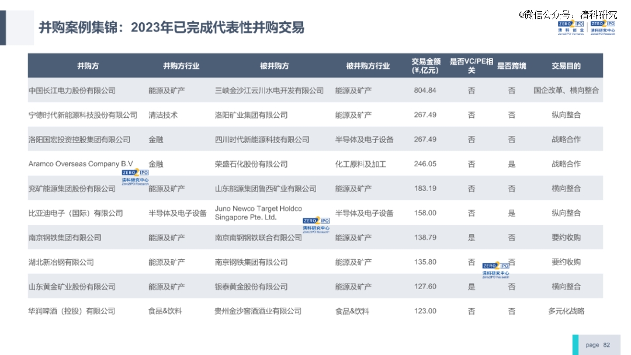Select the 四川时代新能源科技有限公司 cell
Screen dimensions: 631x355
pos(262,140)
